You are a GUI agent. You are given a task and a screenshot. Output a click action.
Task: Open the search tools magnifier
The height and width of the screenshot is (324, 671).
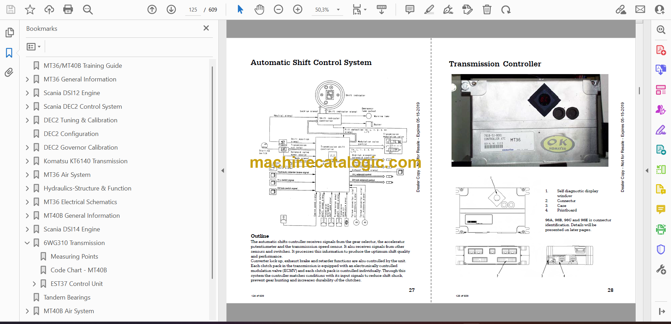(x=661, y=30)
